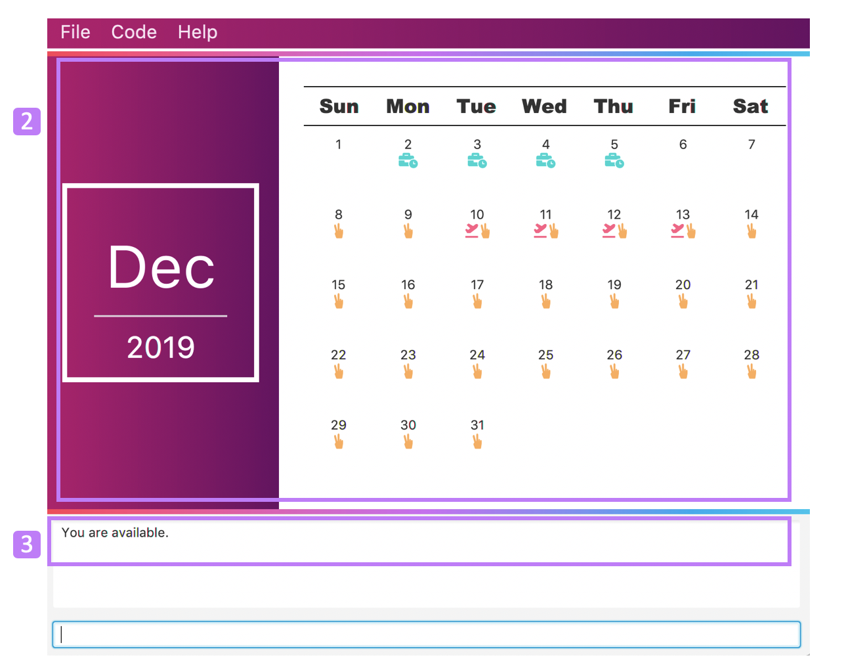844x670 pixels.
Task: Click the holiday hand icon under December 16
Action: click(408, 301)
